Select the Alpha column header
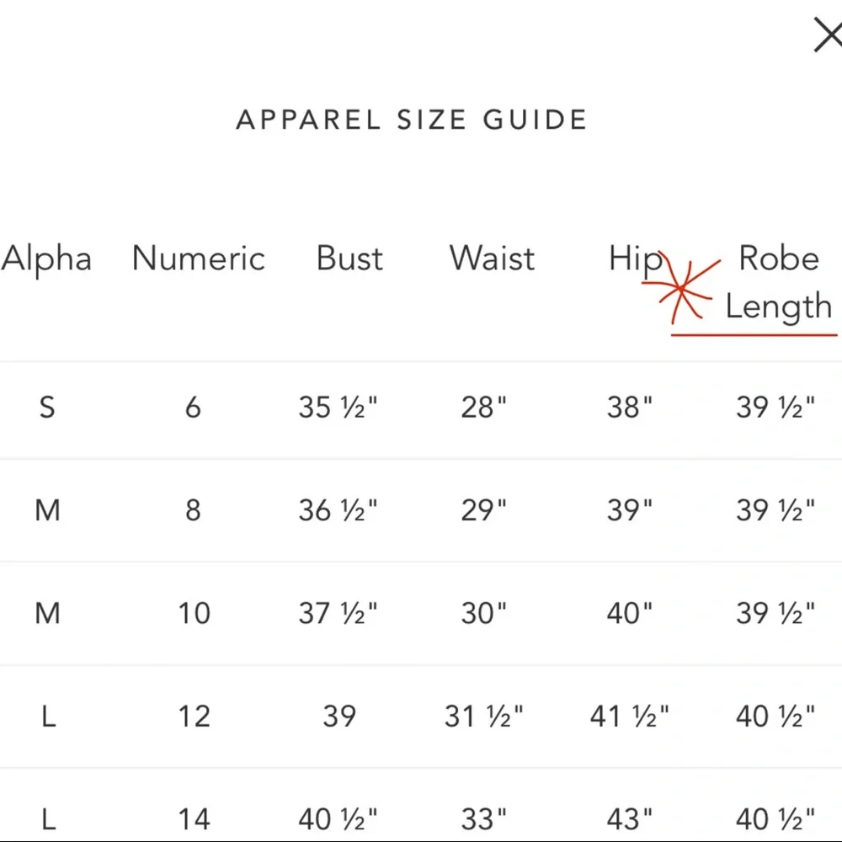This screenshot has height=842, width=842. coord(46,258)
